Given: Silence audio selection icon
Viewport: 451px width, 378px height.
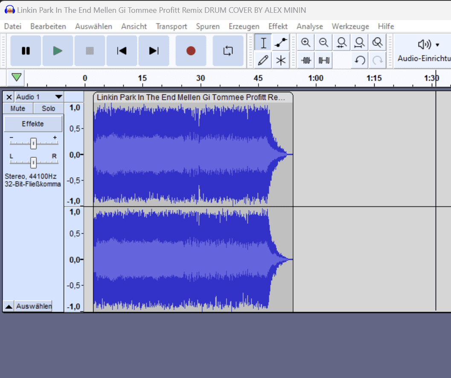Looking at the screenshot, I should 323,61.
